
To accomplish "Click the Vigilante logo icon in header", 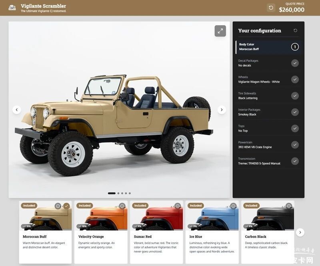I will tap(12, 8).
